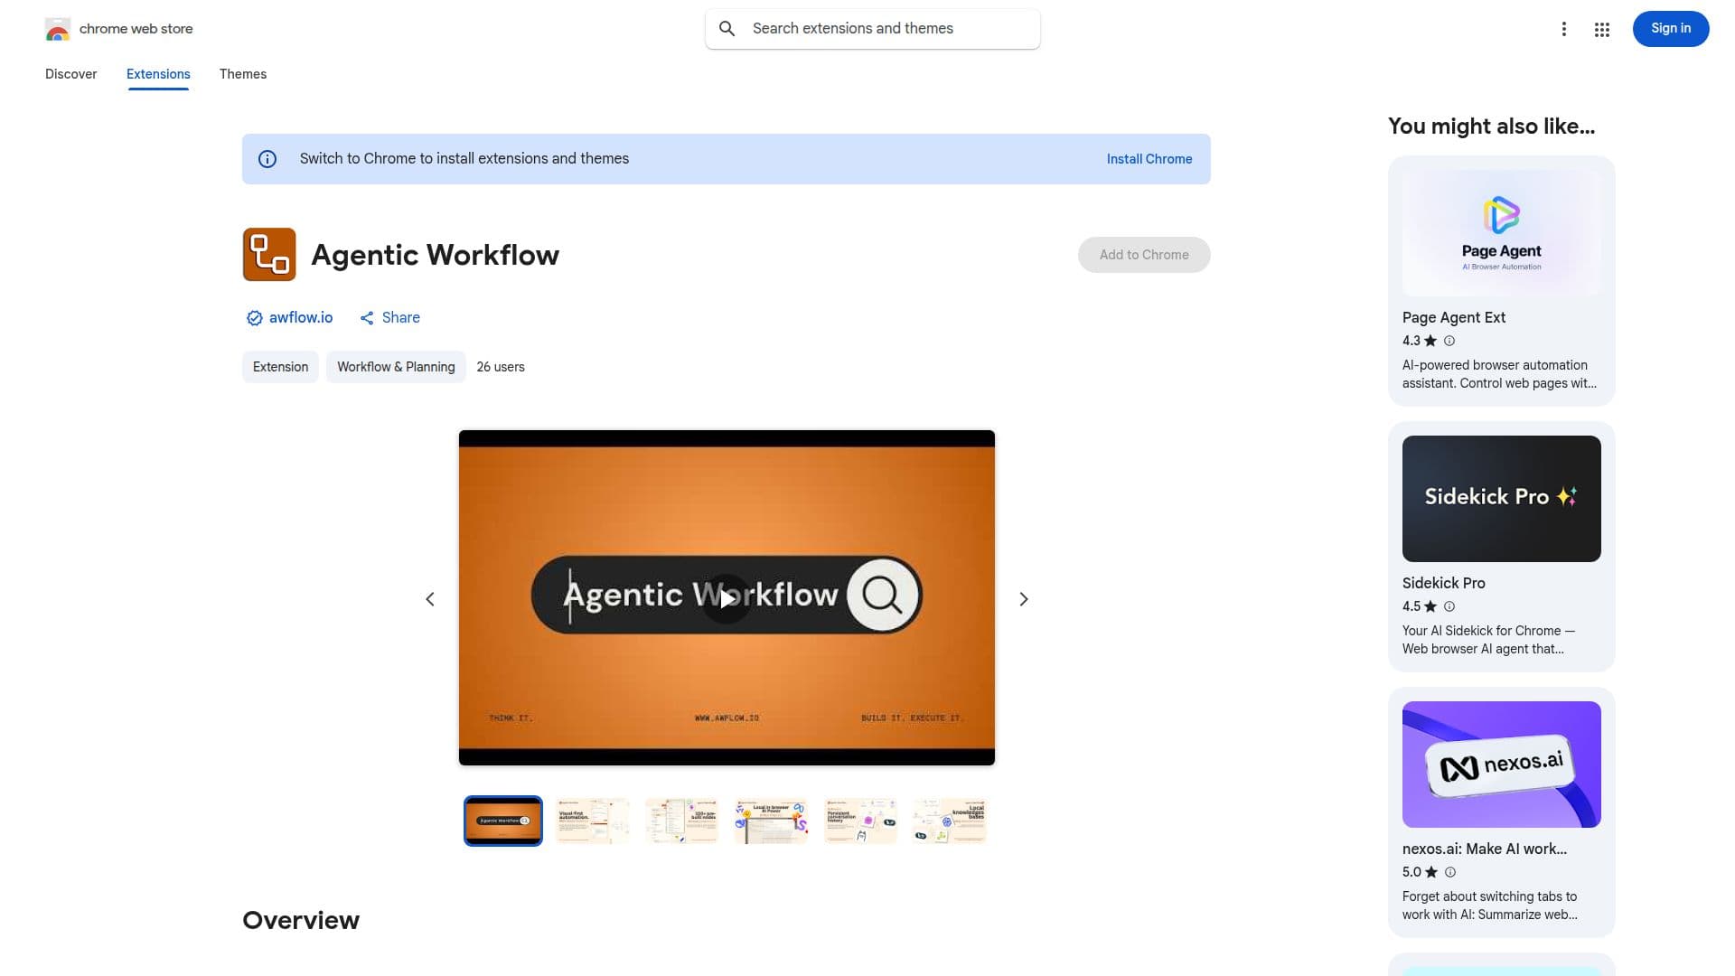Click Sidekick Pro description text
The image size is (1735, 976).
[x=1488, y=640]
